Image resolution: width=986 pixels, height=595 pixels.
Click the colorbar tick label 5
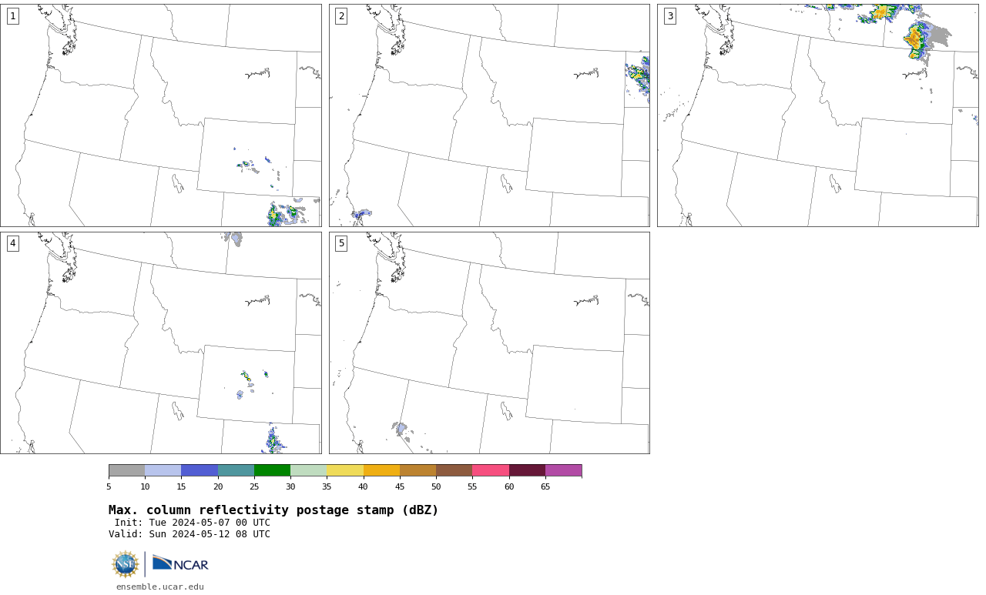pos(109,486)
